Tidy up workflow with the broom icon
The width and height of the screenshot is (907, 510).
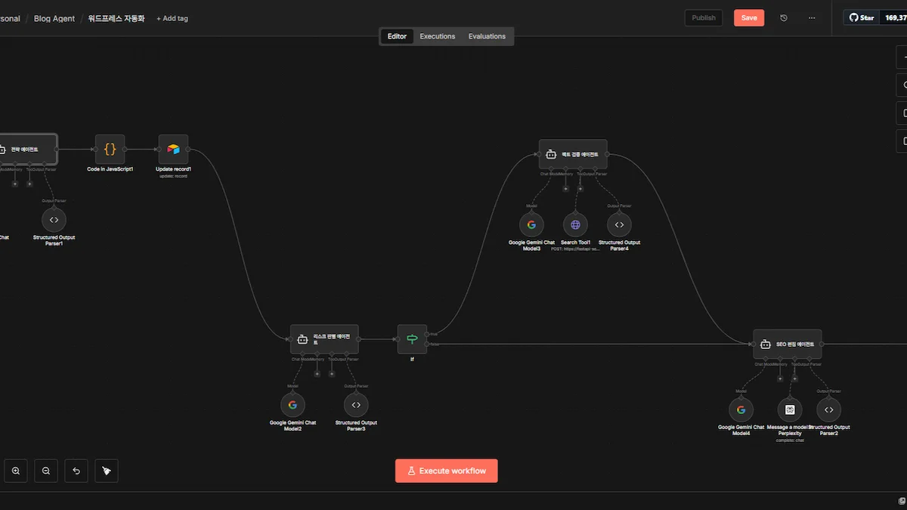pyautogui.click(x=107, y=471)
